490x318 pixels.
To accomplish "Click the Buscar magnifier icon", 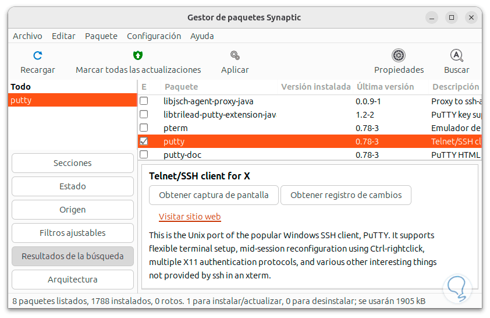I will [x=457, y=56].
